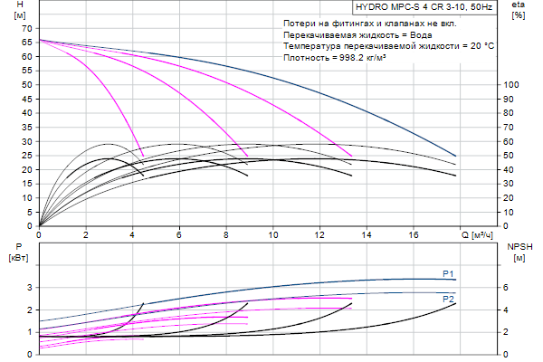Click the liquid temperature 20 °C text line

(x=386, y=45)
